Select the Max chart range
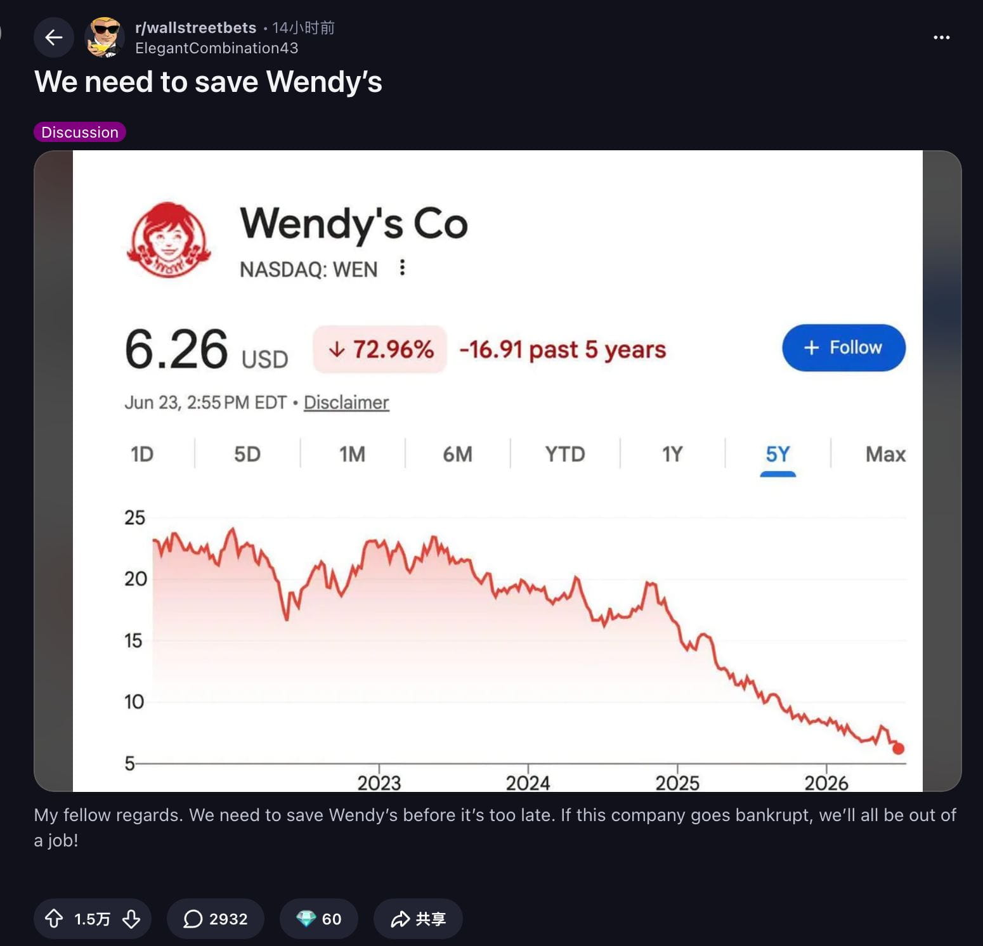 tap(885, 454)
